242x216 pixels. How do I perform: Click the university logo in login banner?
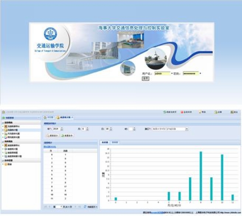50,34
